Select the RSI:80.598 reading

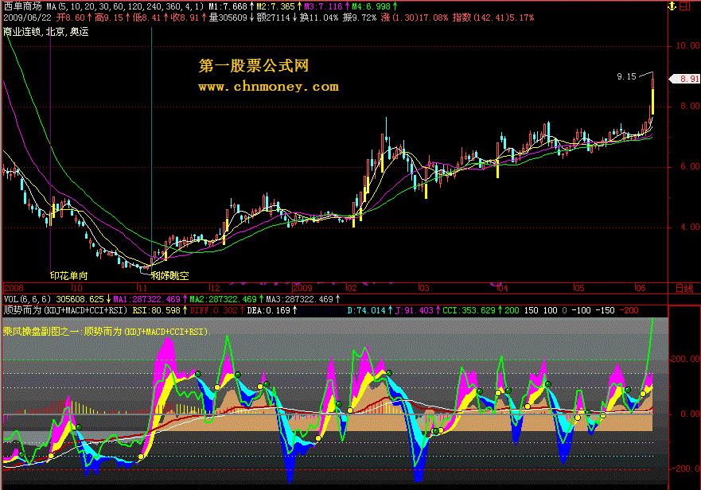pyautogui.click(x=156, y=310)
